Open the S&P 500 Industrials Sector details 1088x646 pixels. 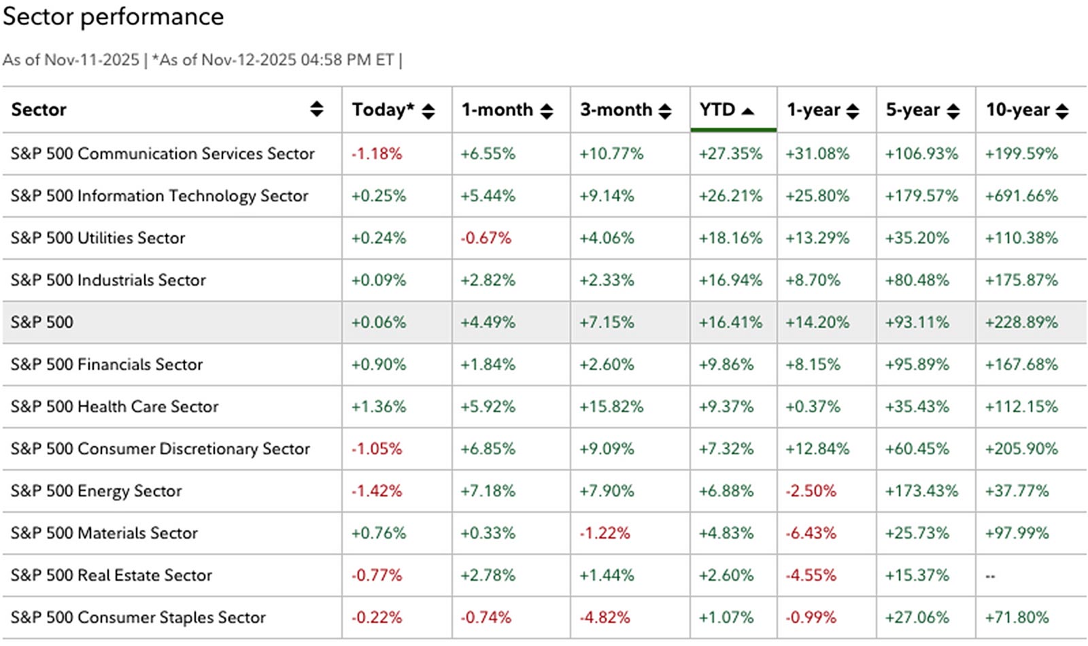[108, 280]
